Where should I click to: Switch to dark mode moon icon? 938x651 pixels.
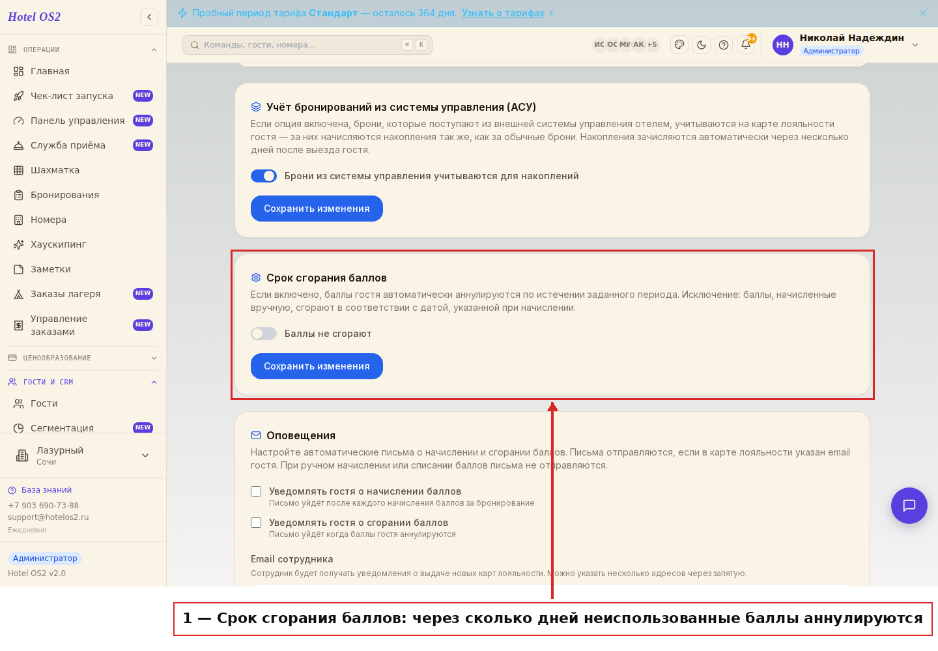[702, 45]
